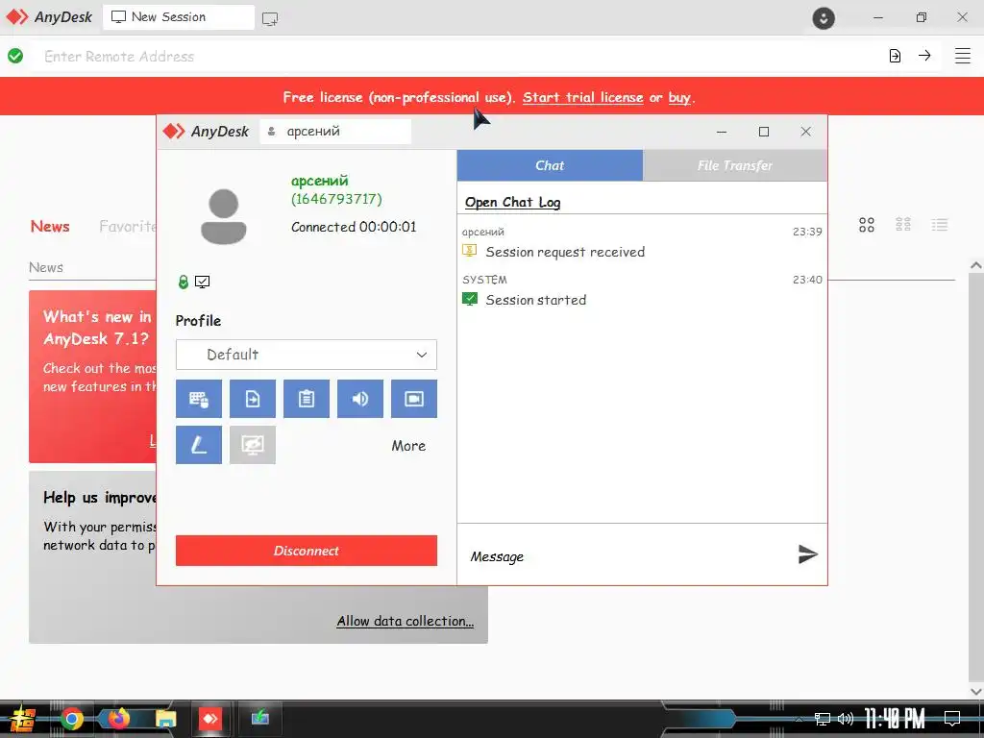Open Google Chrome from taskbar
984x738 pixels.
(x=71, y=719)
